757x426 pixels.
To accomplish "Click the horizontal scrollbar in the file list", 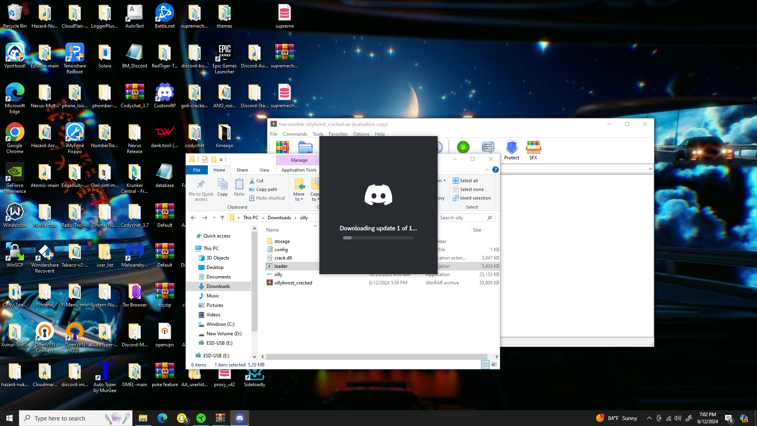I will coord(376,357).
